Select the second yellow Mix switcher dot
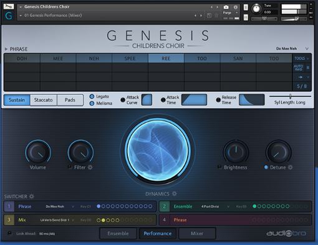The height and width of the screenshot is (245, 318). pyautogui.click(x=104, y=220)
